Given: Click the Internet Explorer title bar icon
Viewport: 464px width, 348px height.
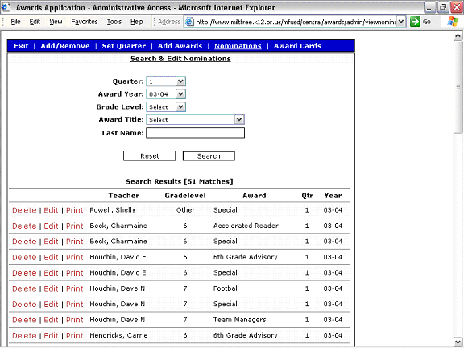Looking at the screenshot, I should pyautogui.click(x=6, y=7).
